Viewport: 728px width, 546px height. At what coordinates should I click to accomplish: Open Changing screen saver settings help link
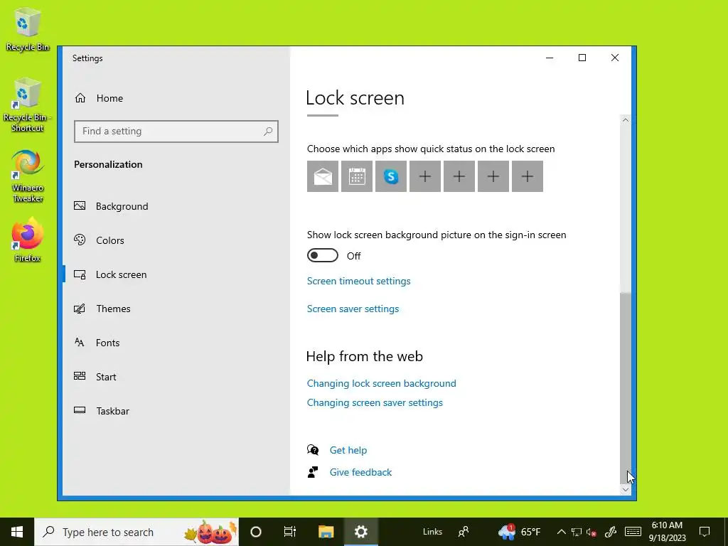point(375,402)
